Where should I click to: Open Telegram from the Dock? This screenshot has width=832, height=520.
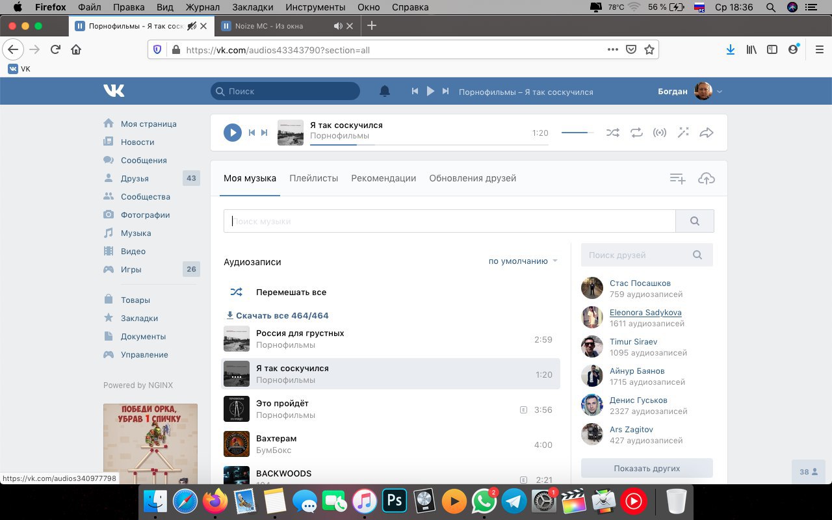coord(514,501)
